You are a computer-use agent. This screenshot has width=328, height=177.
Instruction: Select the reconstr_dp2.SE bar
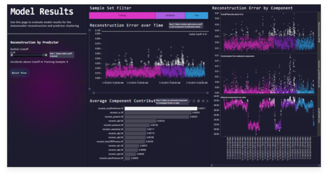point(135,133)
